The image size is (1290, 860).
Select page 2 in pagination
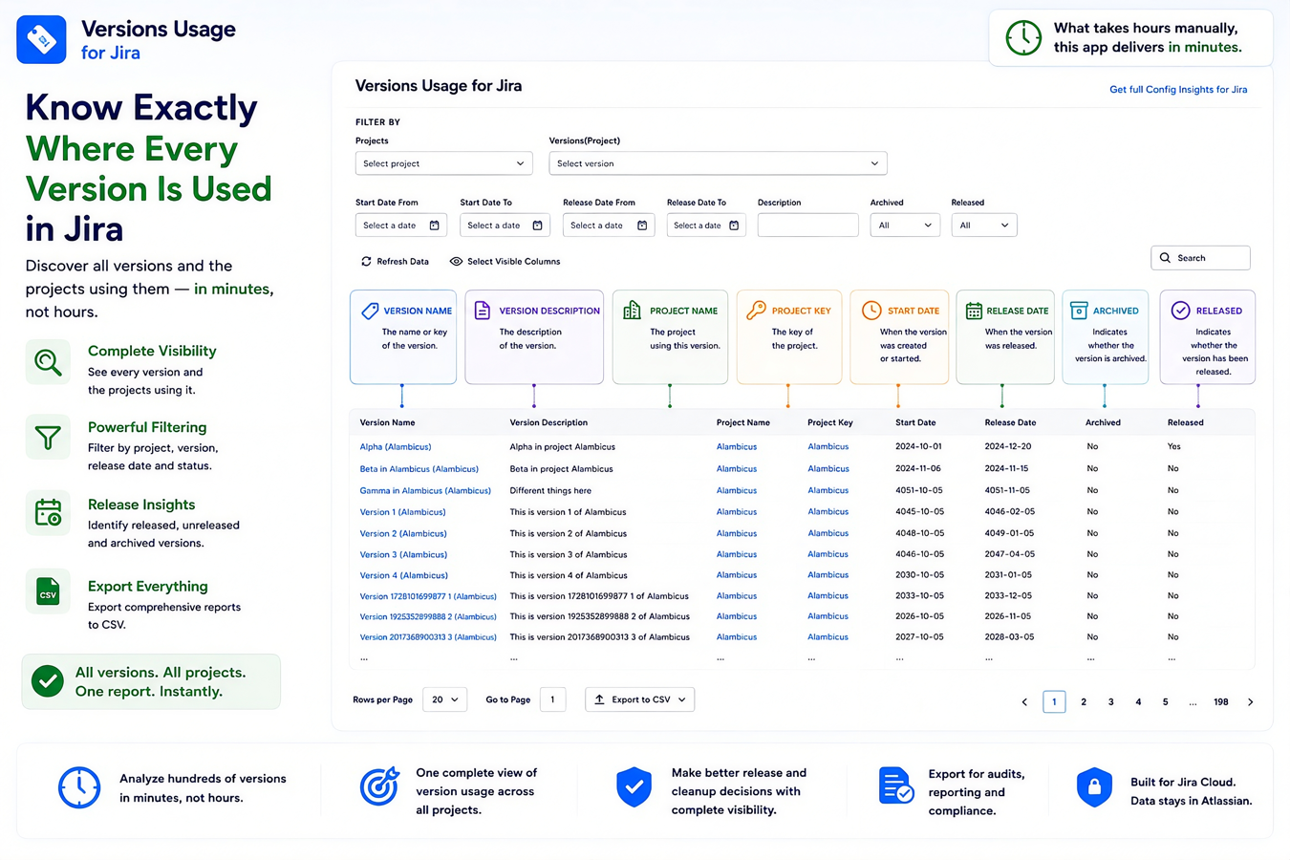(x=1084, y=702)
